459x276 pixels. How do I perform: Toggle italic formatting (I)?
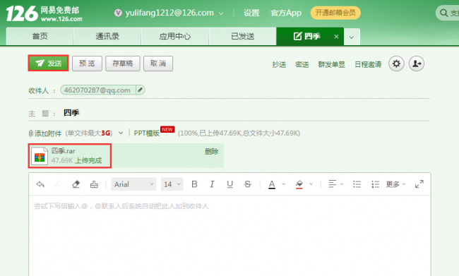[x=212, y=184]
